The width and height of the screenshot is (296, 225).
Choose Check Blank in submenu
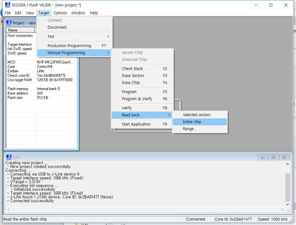point(142,69)
